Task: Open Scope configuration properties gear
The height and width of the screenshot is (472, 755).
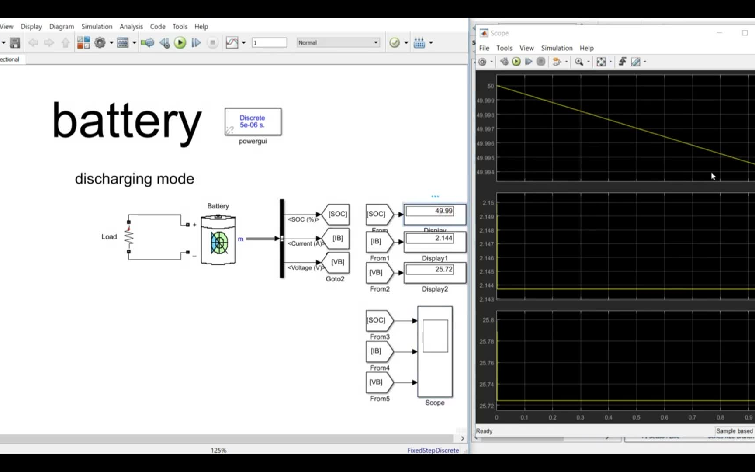Action: click(482, 62)
